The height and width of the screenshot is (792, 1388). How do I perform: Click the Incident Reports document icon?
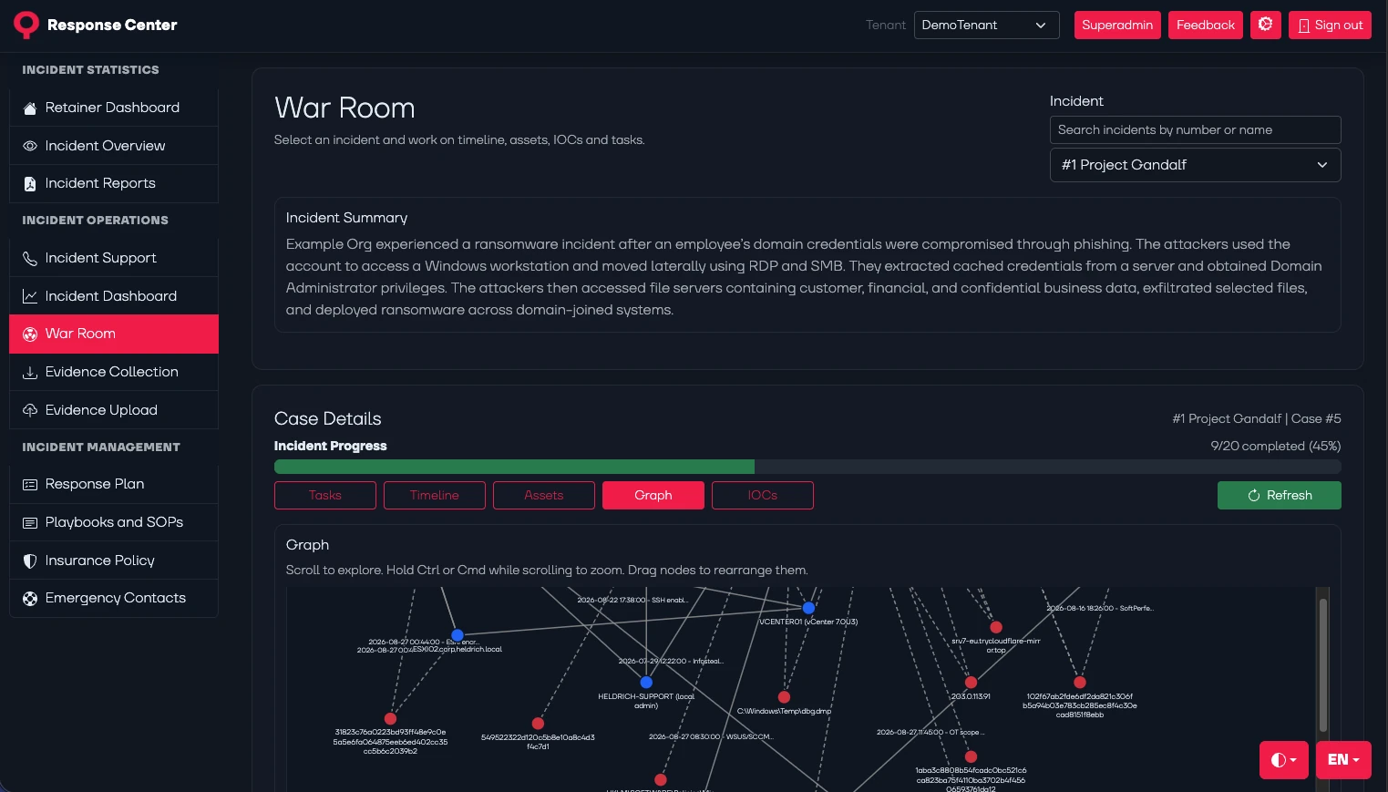pos(30,183)
